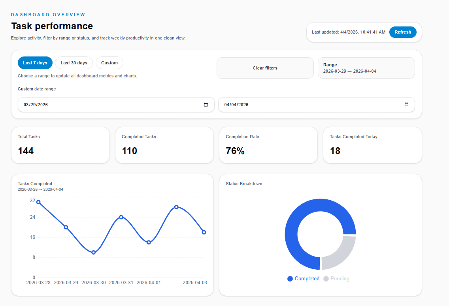This screenshot has width=449, height=306.
Task: Toggle visibility of Completed data via legend
Action: click(x=303, y=279)
